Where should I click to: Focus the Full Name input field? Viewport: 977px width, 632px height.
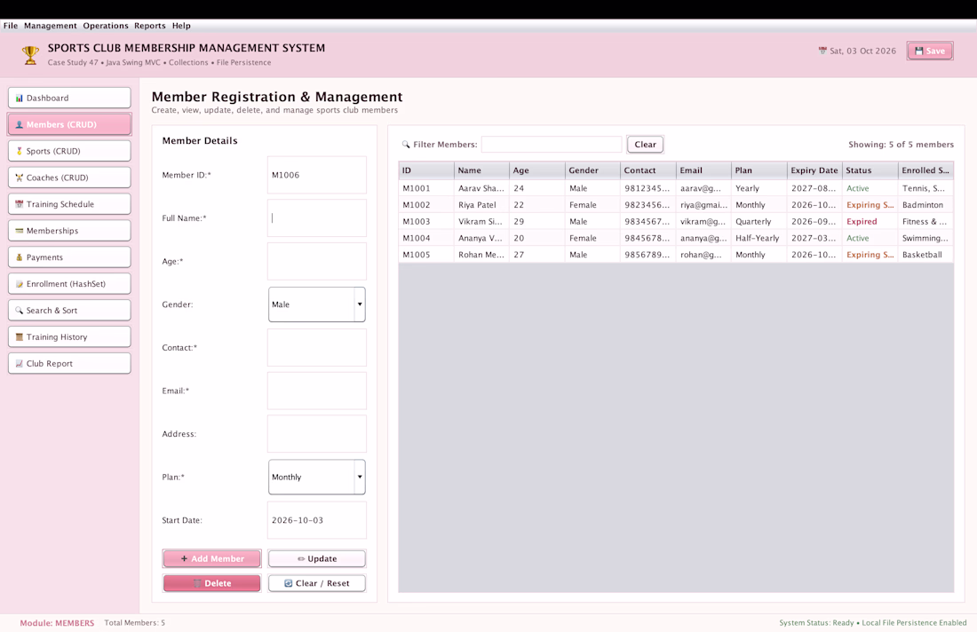316,218
